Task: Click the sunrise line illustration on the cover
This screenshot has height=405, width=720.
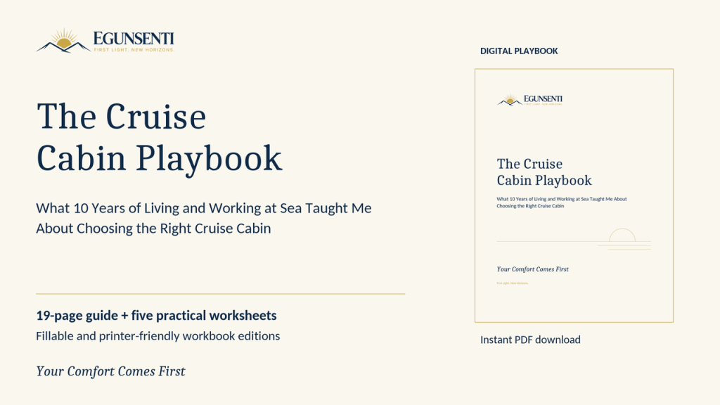Action: click(574, 239)
